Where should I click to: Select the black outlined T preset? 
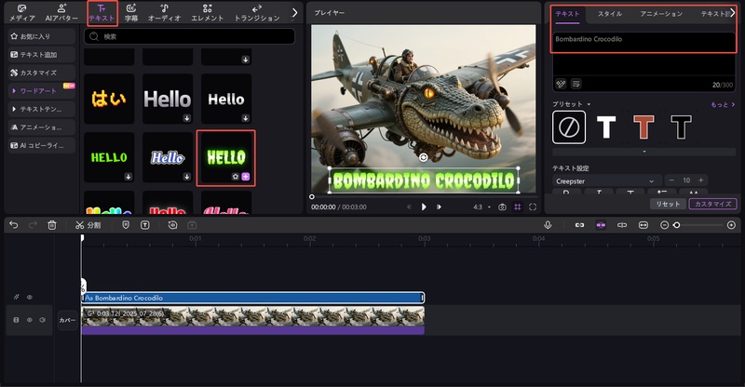681,127
